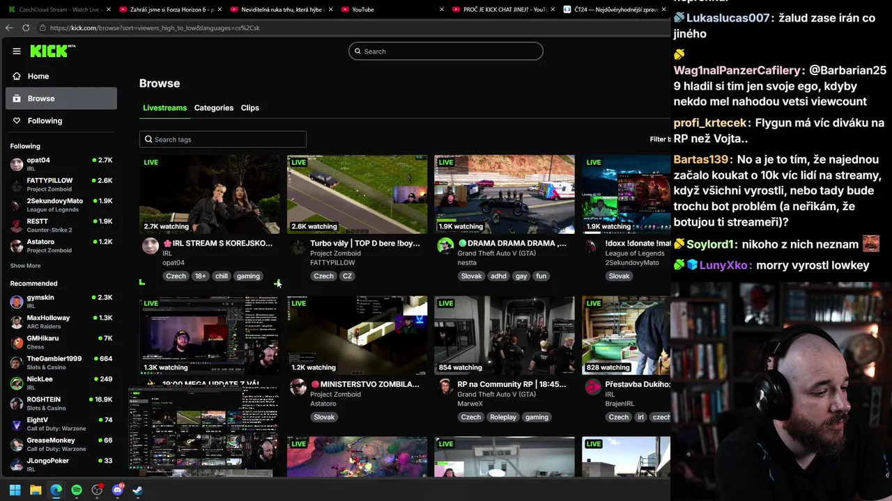The height and width of the screenshot is (501, 892).
Task: Open GMHikaru in the Recommended list
Action: tap(61, 342)
